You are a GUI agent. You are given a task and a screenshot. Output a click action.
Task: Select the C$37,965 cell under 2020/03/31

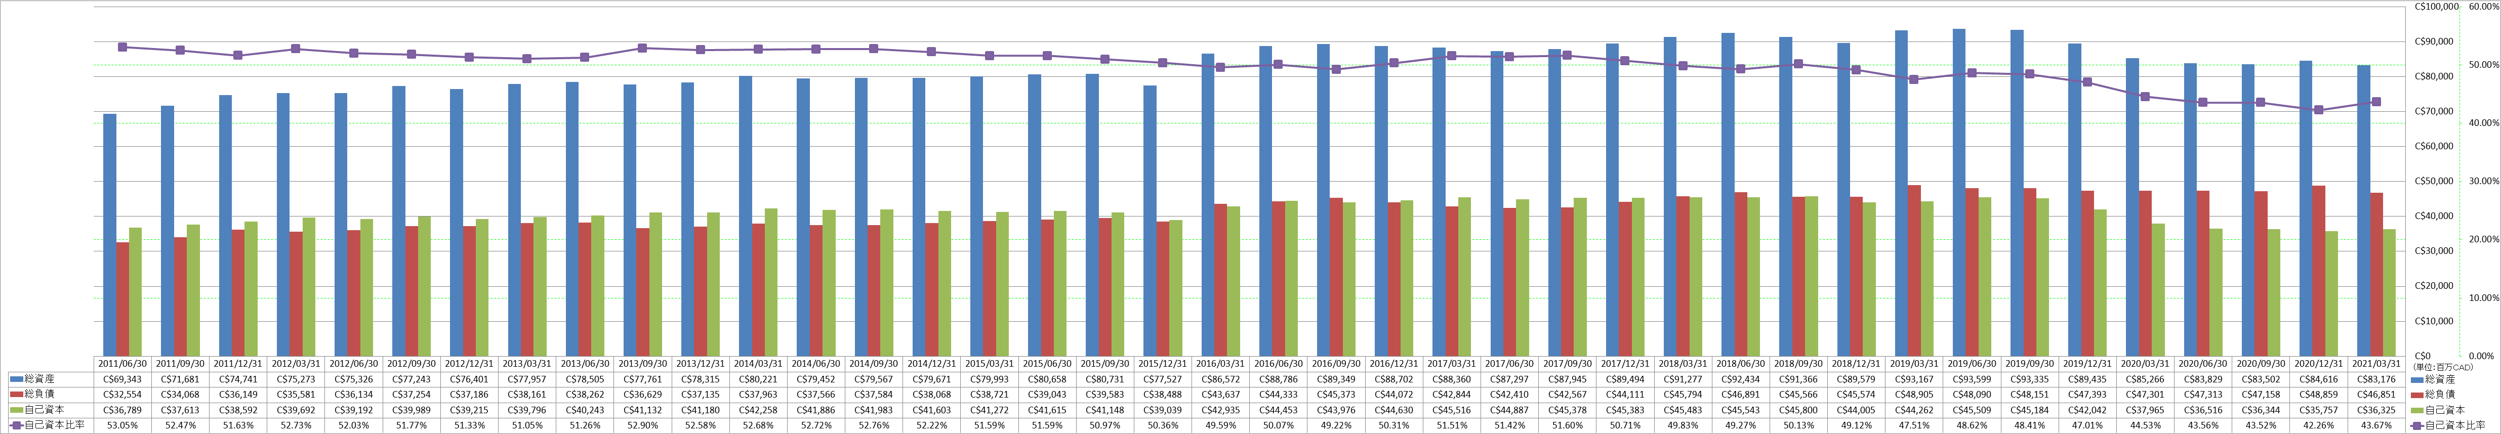pyautogui.click(x=2147, y=410)
